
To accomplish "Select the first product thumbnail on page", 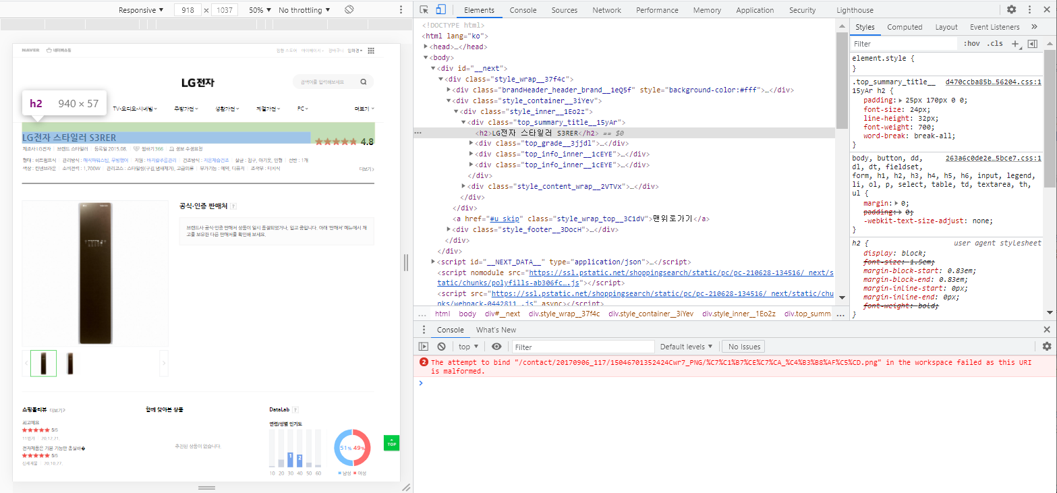I will click(43, 364).
